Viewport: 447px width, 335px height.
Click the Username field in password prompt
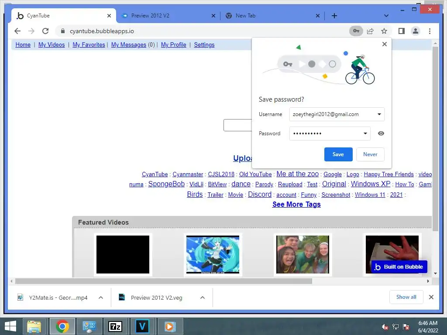(337, 114)
